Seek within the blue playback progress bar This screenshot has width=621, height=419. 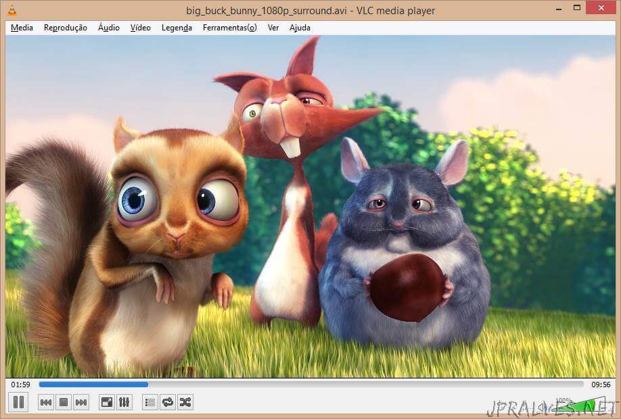coord(311,384)
